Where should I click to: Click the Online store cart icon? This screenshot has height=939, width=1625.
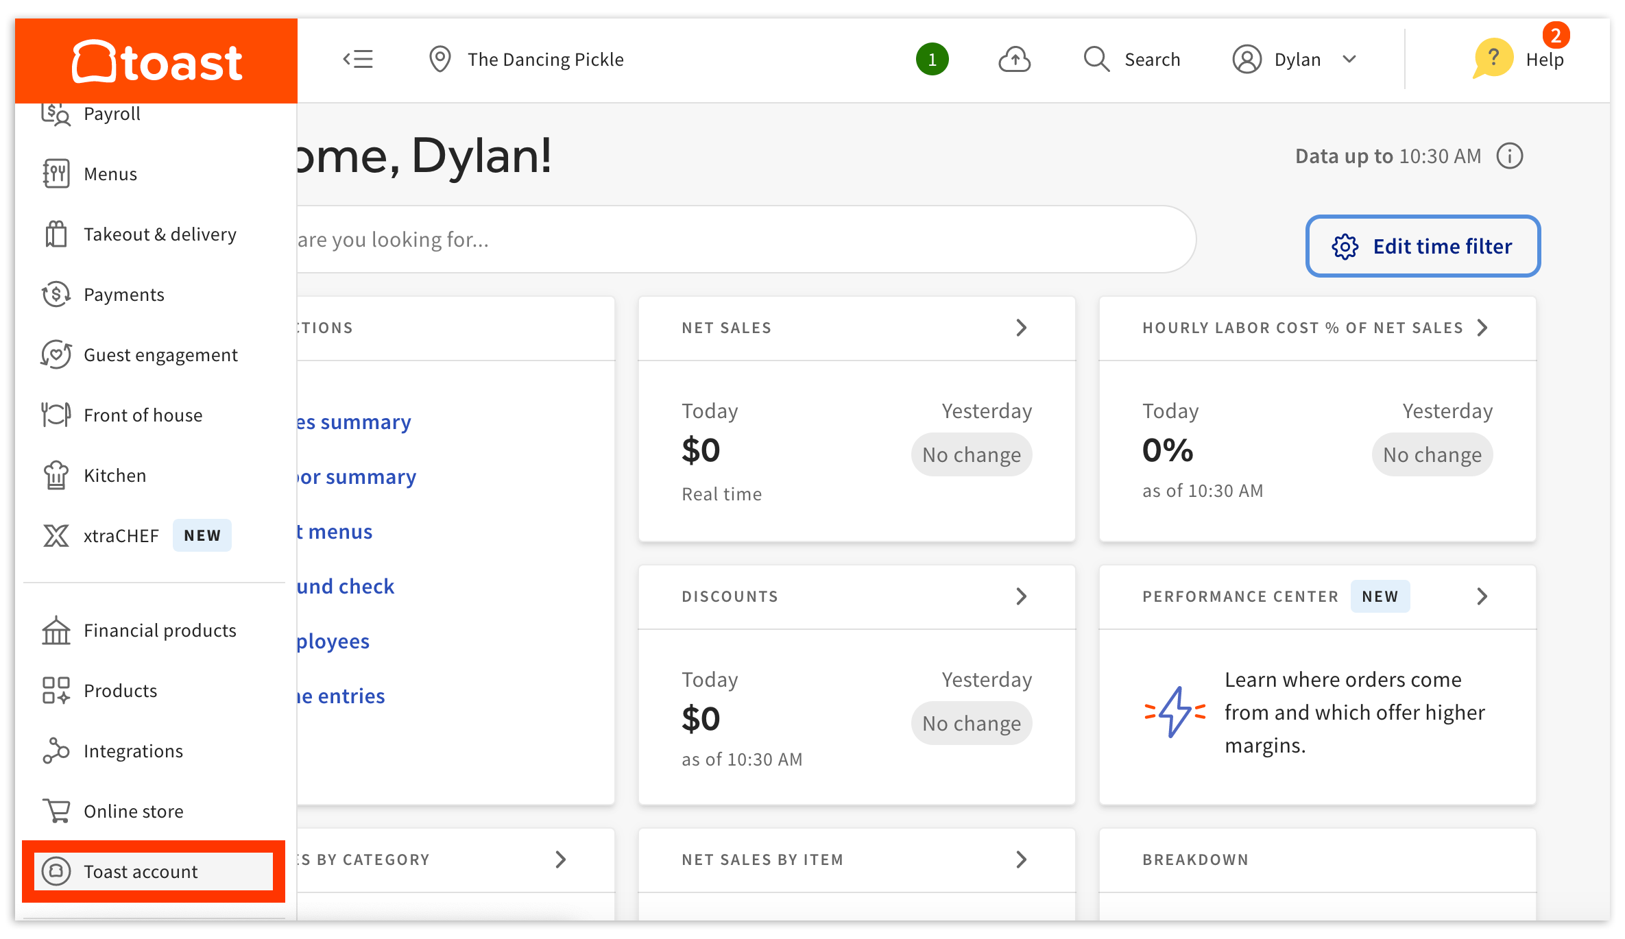point(56,812)
